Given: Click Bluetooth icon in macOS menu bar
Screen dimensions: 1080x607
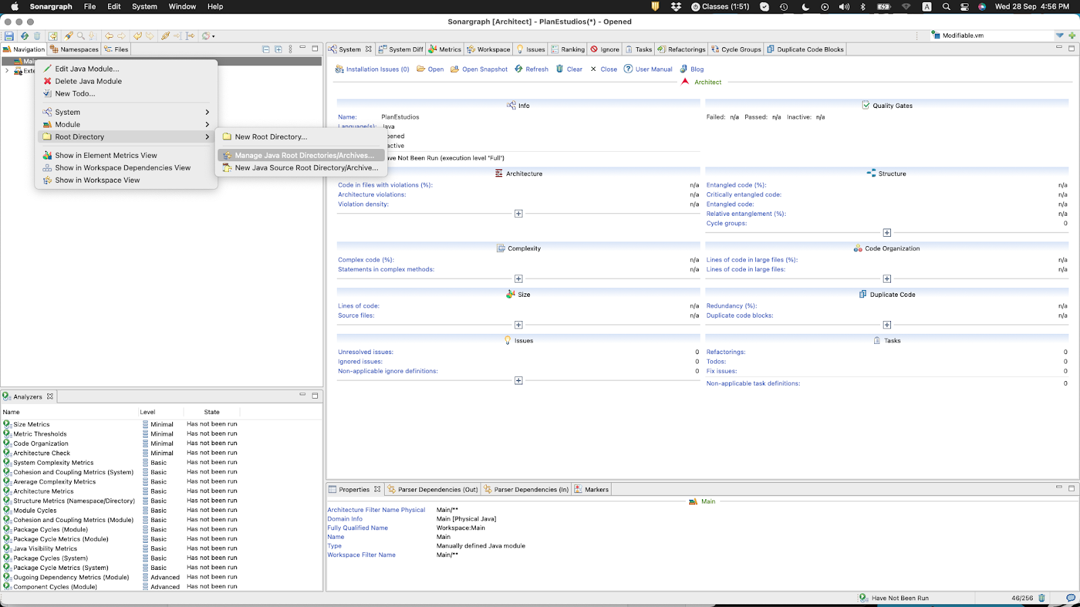Looking at the screenshot, I should point(863,7).
